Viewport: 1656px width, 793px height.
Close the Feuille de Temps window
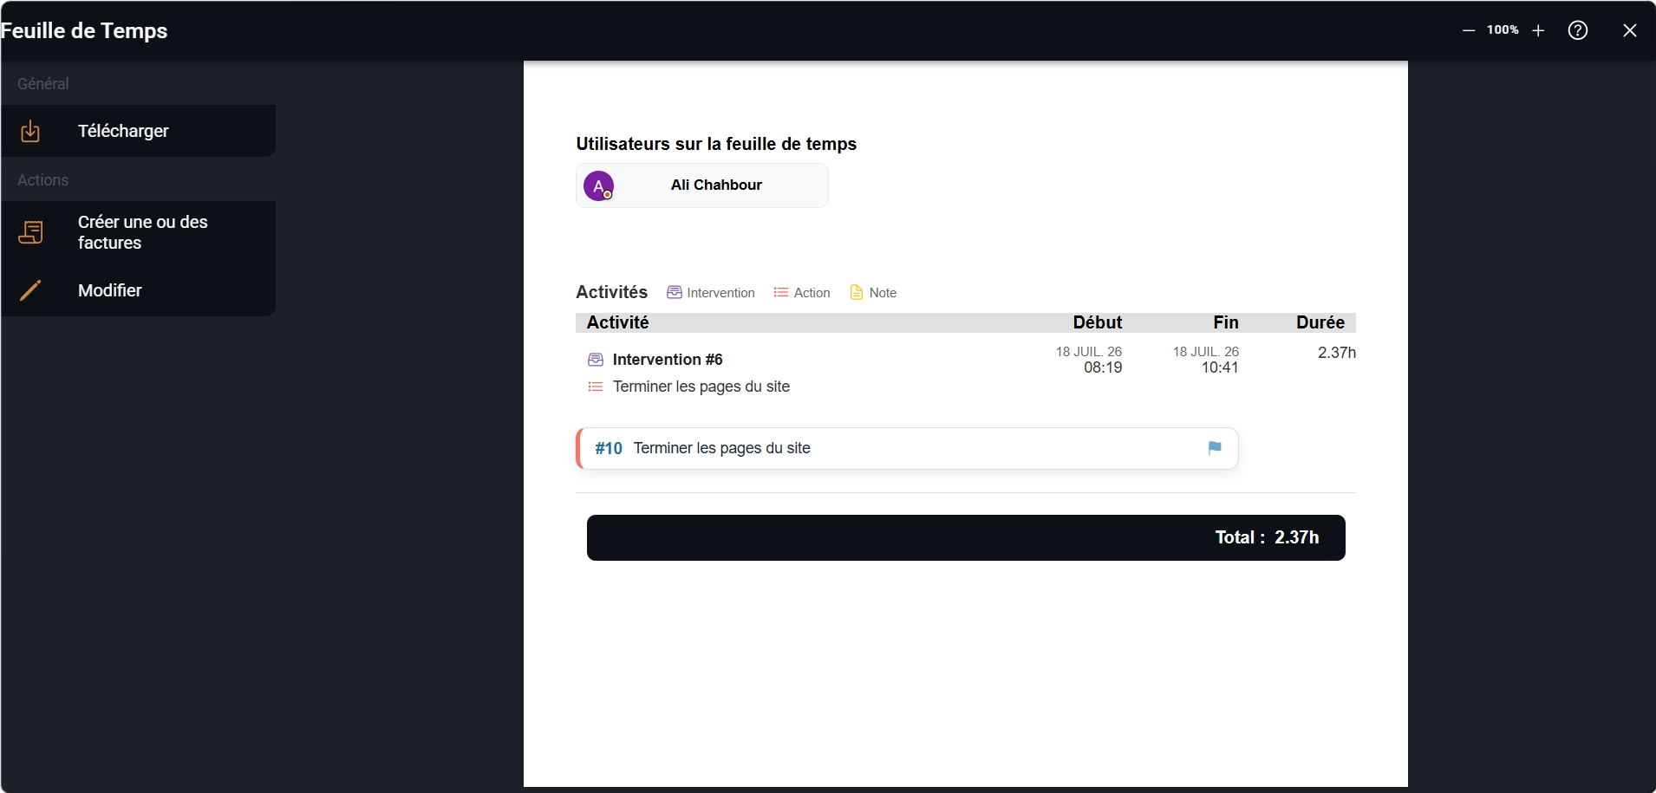[1630, 30]
